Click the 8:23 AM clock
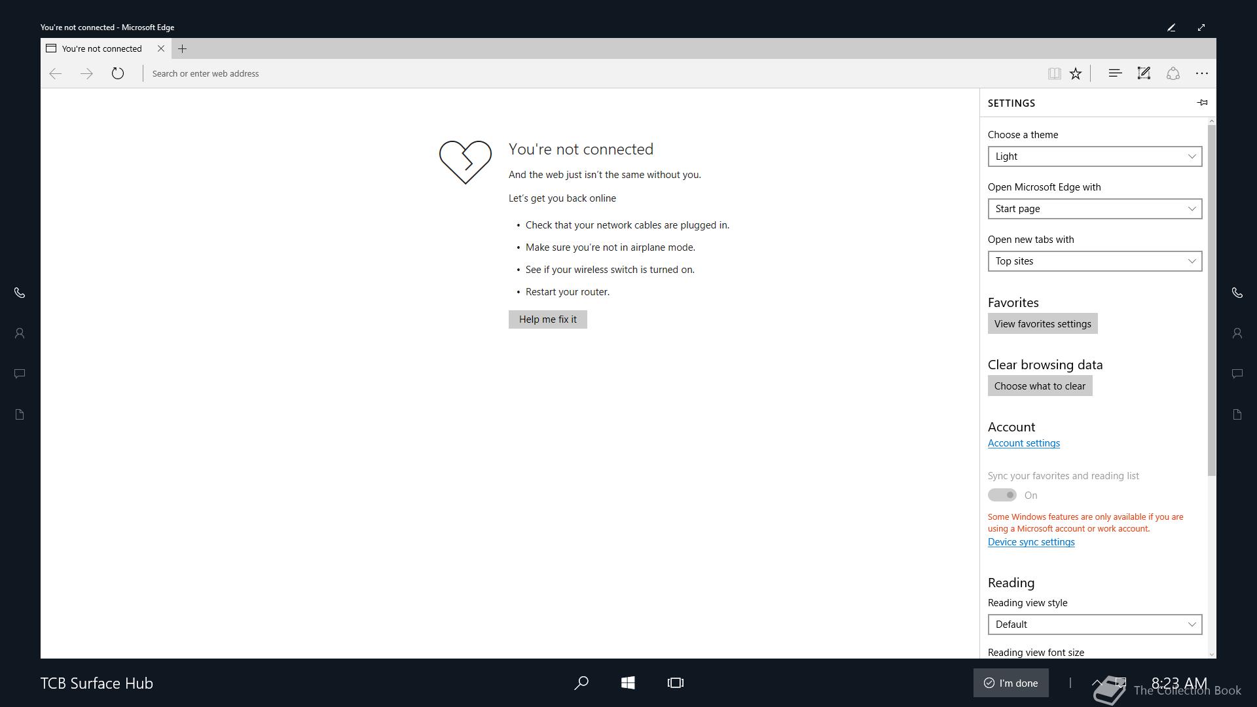 click(x=1179, y=683)
